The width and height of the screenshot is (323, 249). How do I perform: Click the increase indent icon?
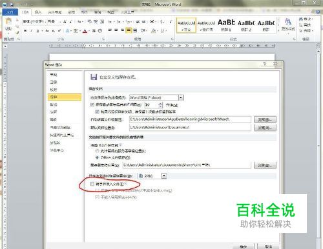point(144,22)
